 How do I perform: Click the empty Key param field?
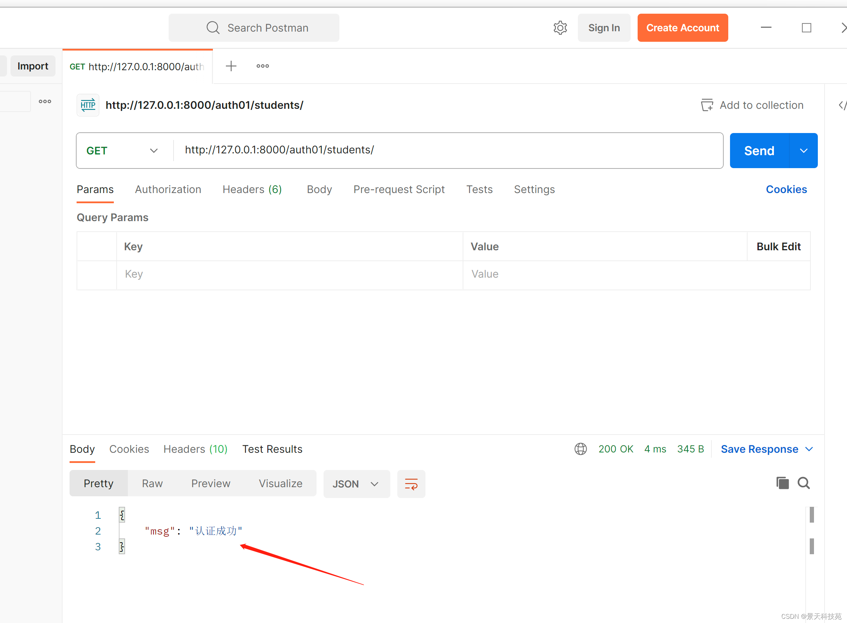[x=289, y=274]
